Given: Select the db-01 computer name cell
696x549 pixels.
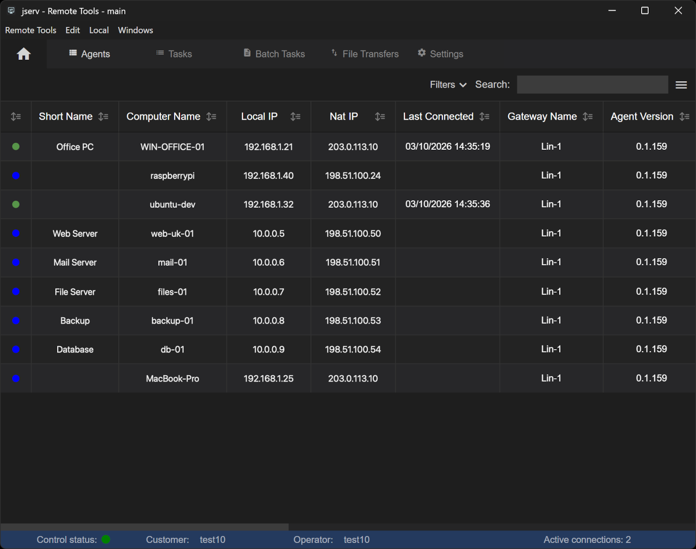Looking at the screenshot, I should pos(173,350).
